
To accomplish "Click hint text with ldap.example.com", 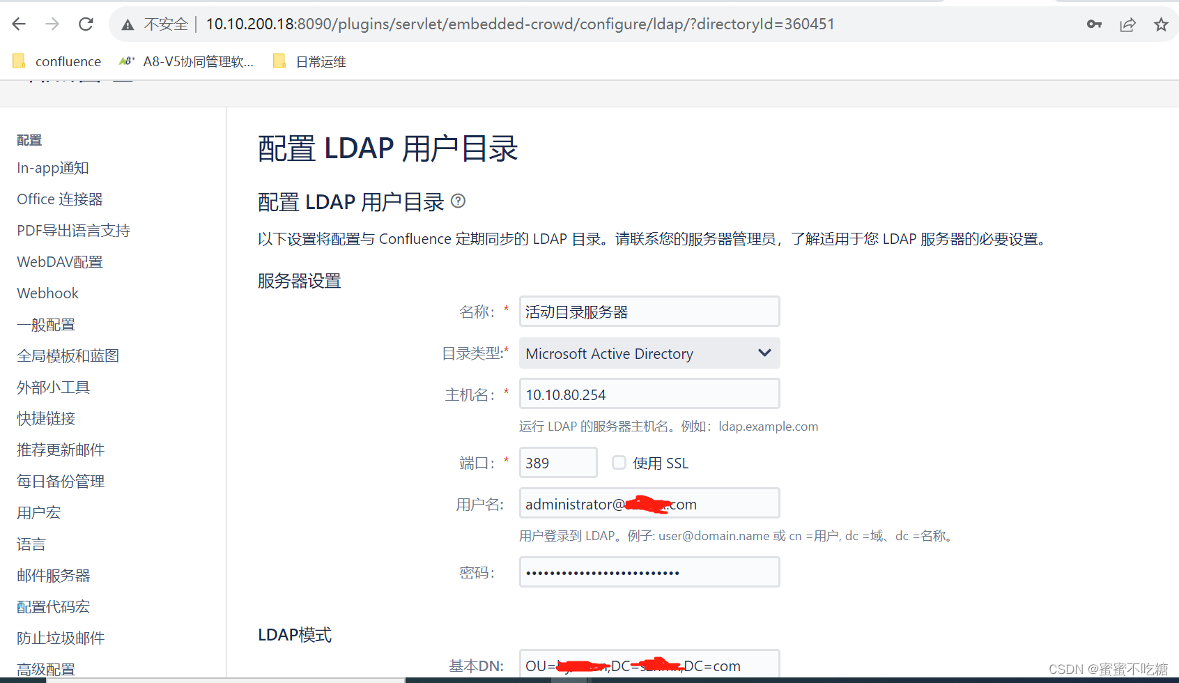I will (x=669, y=427).
